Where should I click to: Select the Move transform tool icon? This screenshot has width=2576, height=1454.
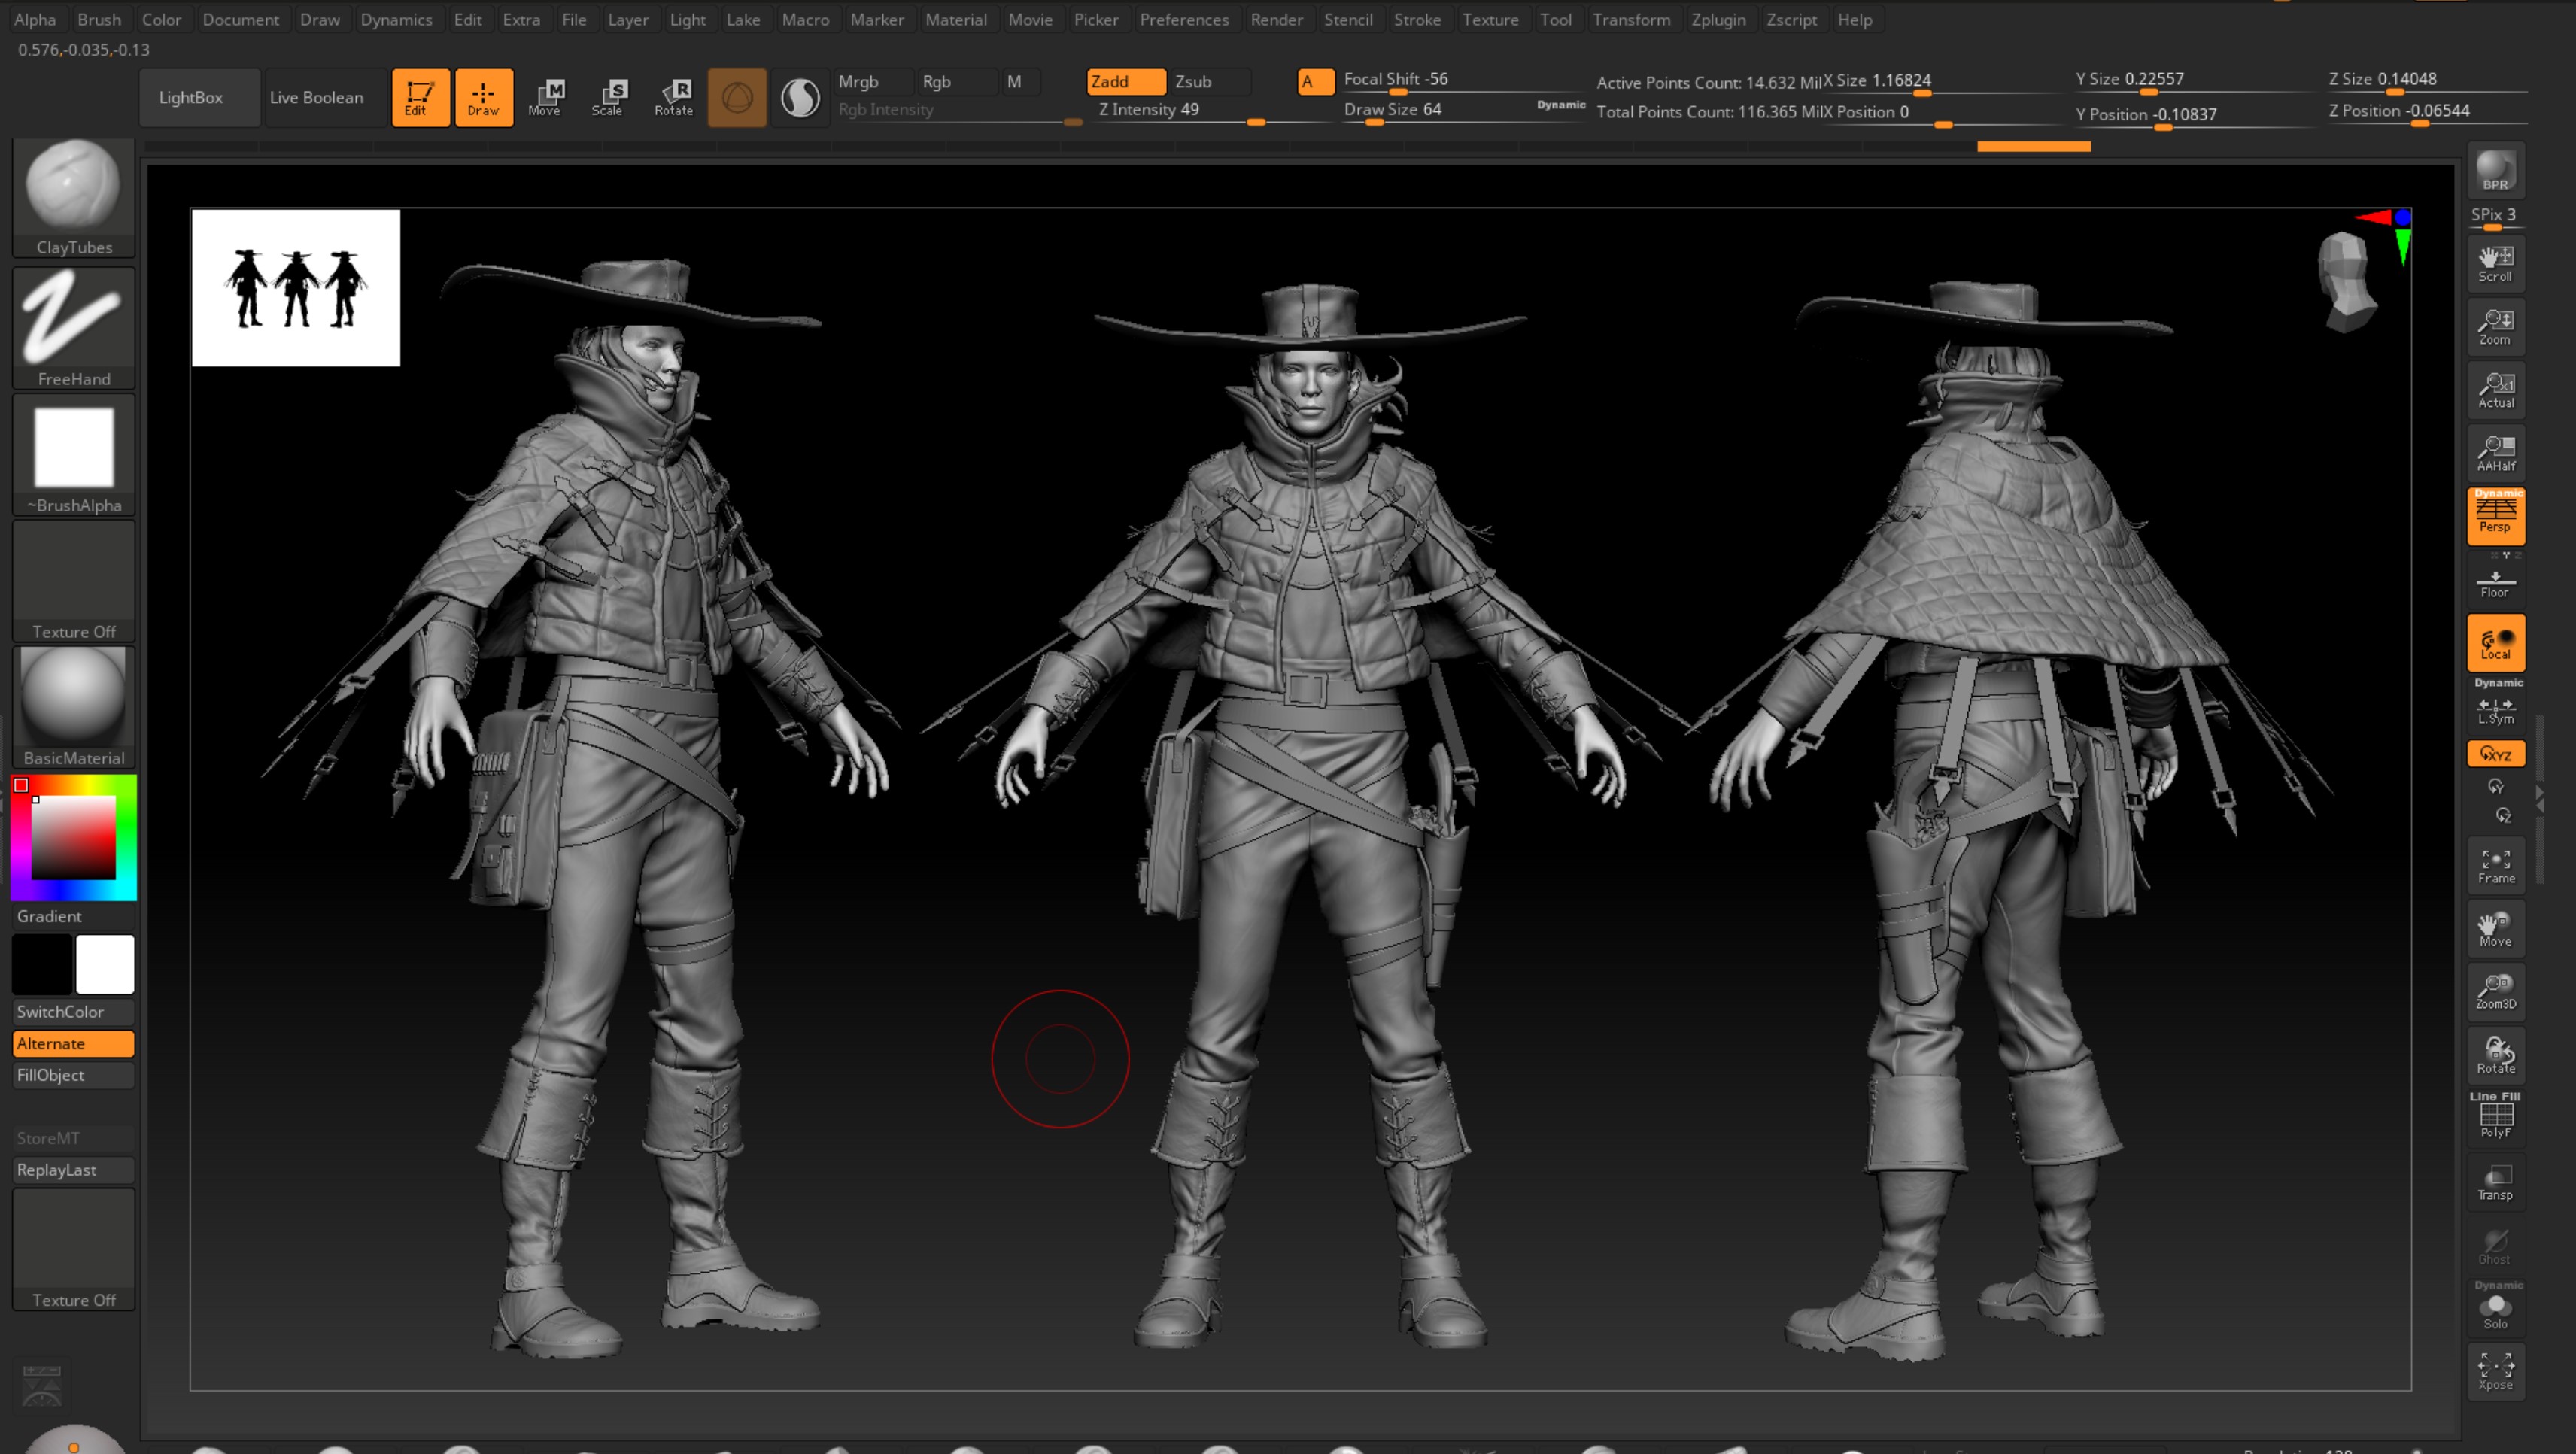pyautogui.click(x=545, y=97)
